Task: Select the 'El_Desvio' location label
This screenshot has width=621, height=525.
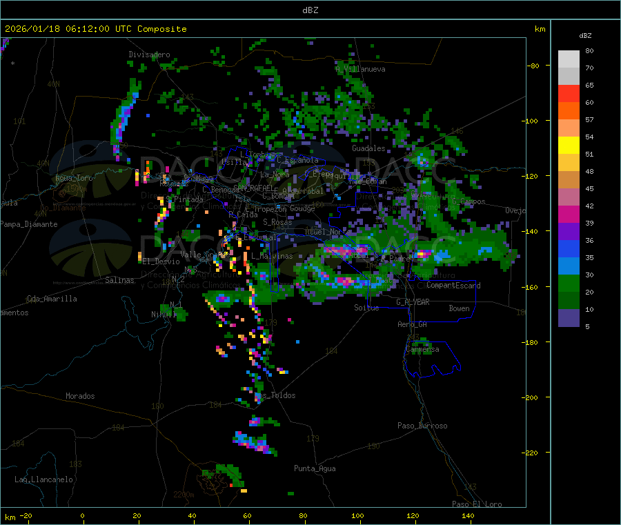Action: pyautogui.click(x=161, y=261)
